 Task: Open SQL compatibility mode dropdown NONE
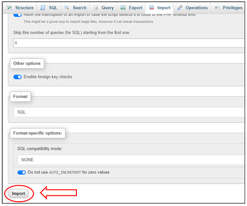(131, 160)
